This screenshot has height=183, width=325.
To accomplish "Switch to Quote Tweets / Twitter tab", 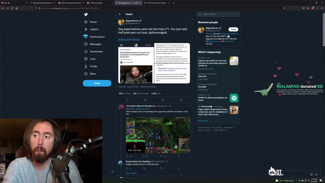I will [157, 3].
